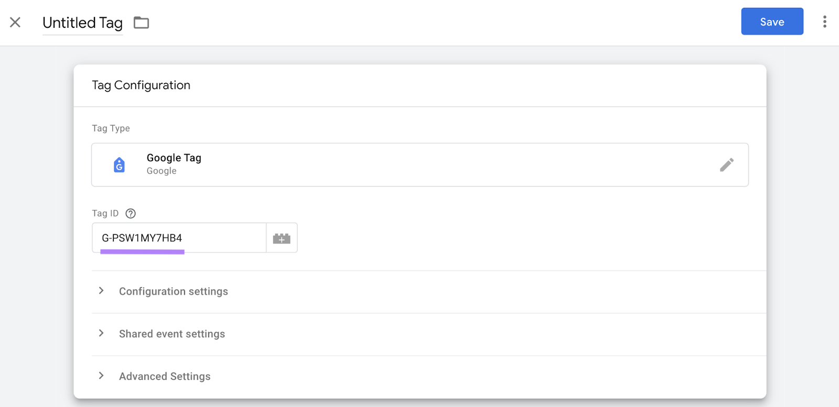Click the folder icon next to tag name
Viewport: 839px width, 407px height.
[x=140, y=23]
